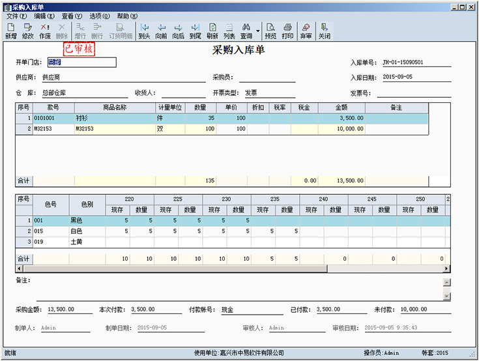Image resolution: width=479 pixels, height=361 pixels.
Task: Click the size 240 column header
Action: pyautogui.click(x=323, y=199)
